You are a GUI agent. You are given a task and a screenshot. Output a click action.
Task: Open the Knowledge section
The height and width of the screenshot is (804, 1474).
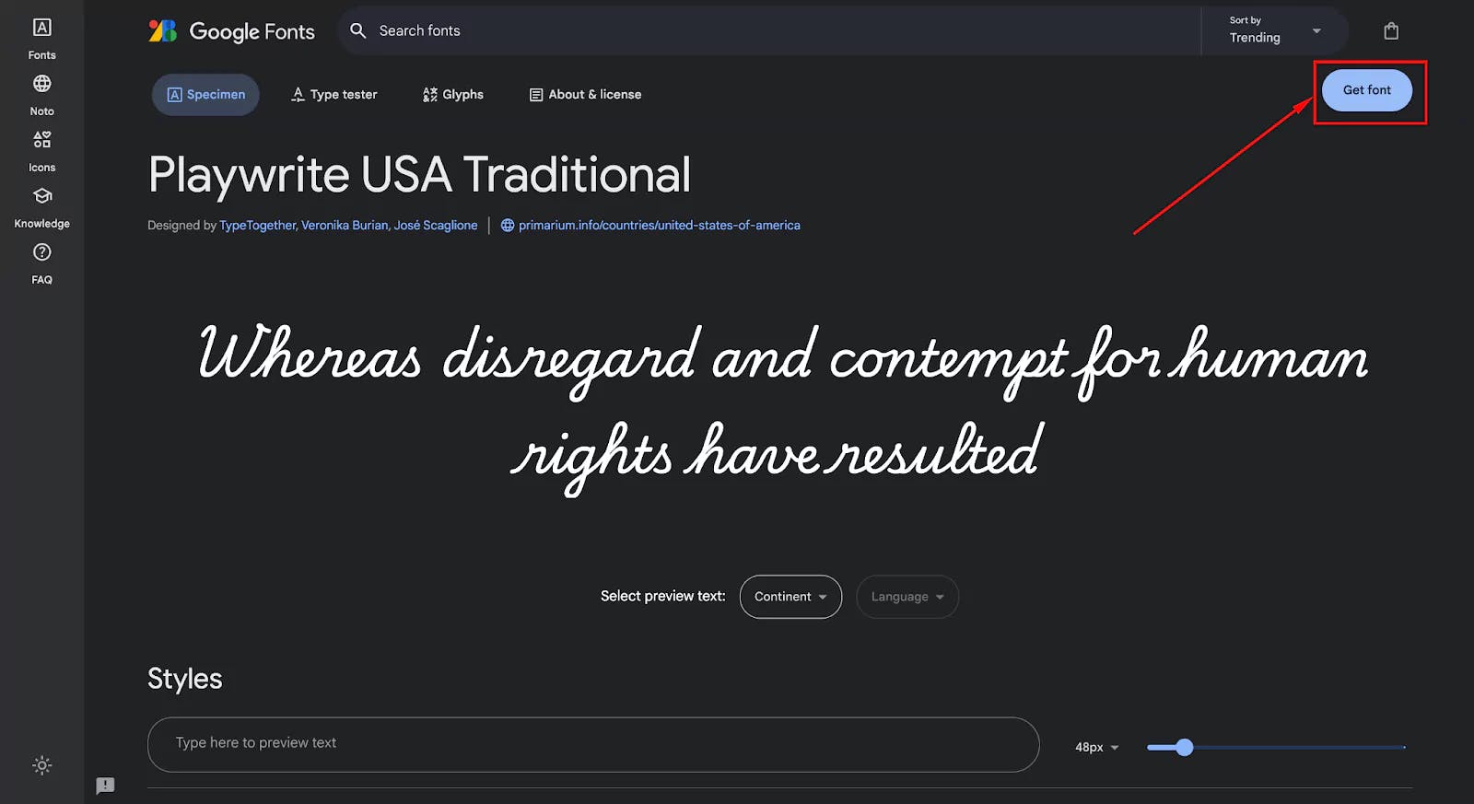[x=41, y=208]
